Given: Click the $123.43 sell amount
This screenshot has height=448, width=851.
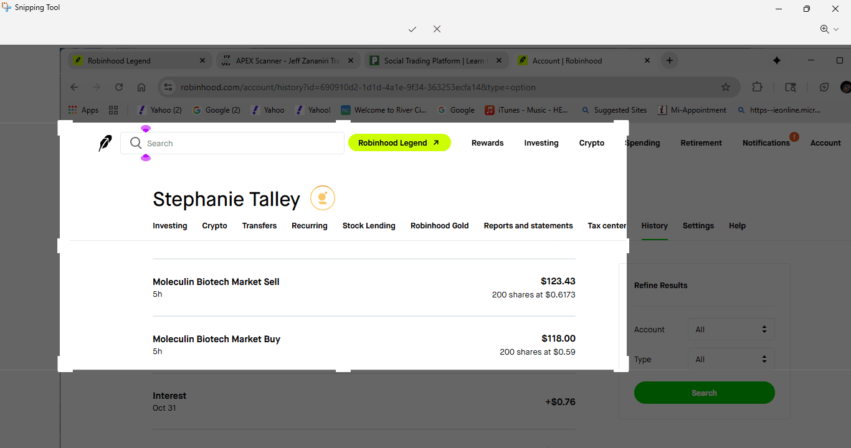Looking at the screenshot, I should 558,282.
